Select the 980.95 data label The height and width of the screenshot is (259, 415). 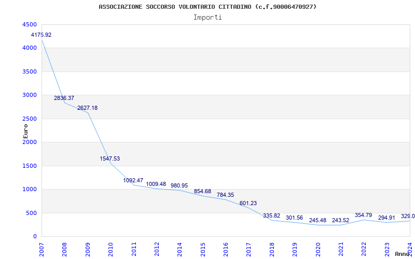click(179, 185)
